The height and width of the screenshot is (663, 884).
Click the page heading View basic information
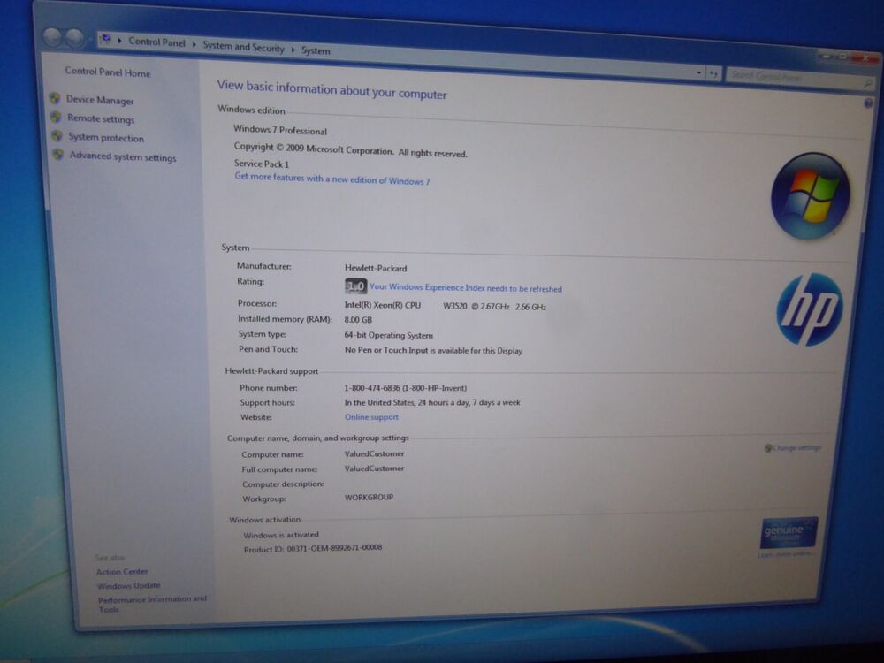tap(332, 89)
